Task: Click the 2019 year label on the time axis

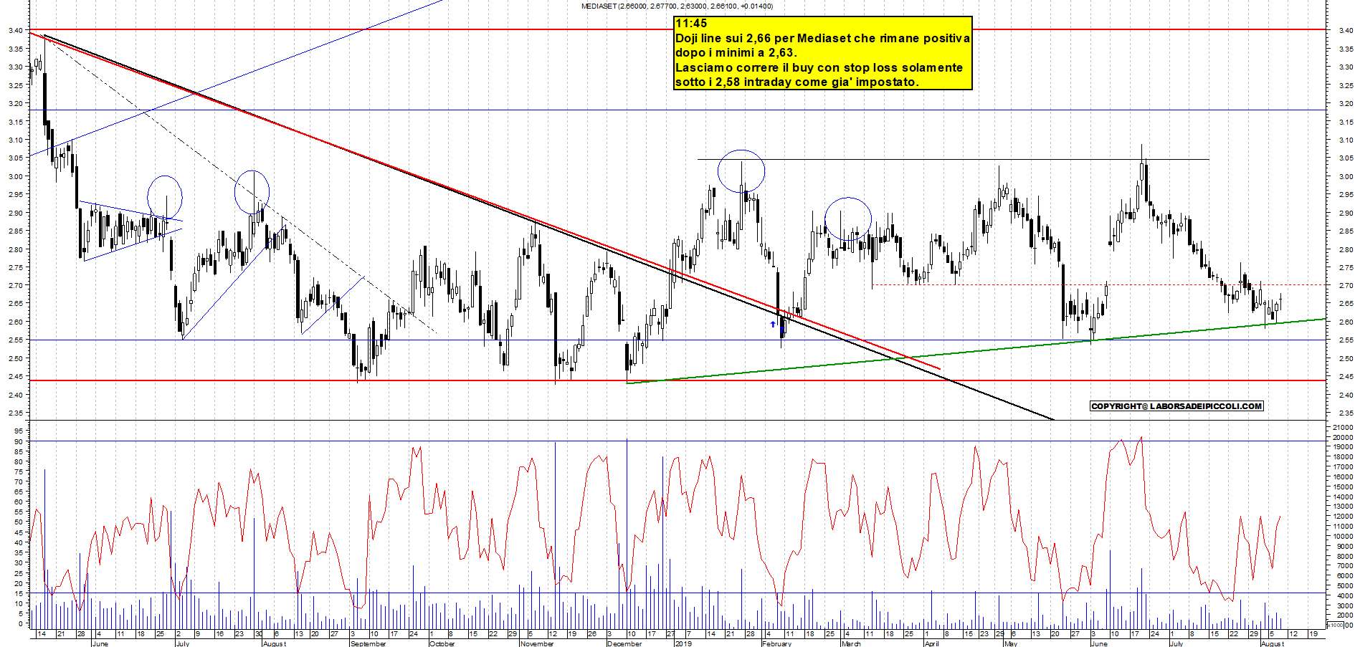Action: pos(683,643)
